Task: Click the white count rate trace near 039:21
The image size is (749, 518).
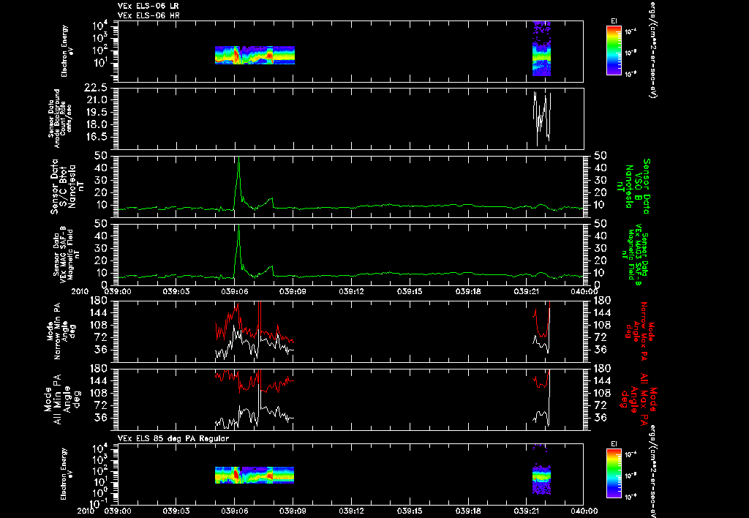Action: (x=542, y=118)
